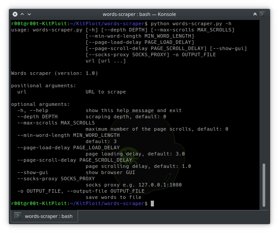279x233 pixels.
Task: Click the '-h, --help' option entry
Action: tap(33, 110)
